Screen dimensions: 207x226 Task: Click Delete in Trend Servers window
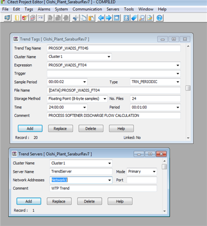(x=89, y=201)
